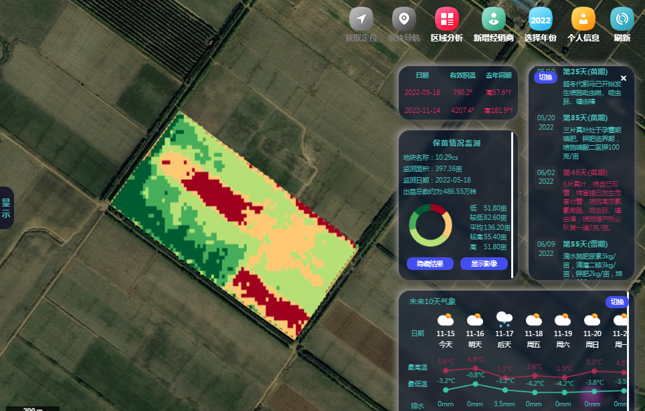Click the seedling distribution donut chart
The image size is (645, 411).
(x=431, y=225)
